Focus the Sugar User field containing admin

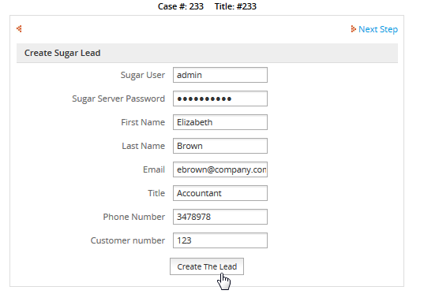(x=220, y=75)
